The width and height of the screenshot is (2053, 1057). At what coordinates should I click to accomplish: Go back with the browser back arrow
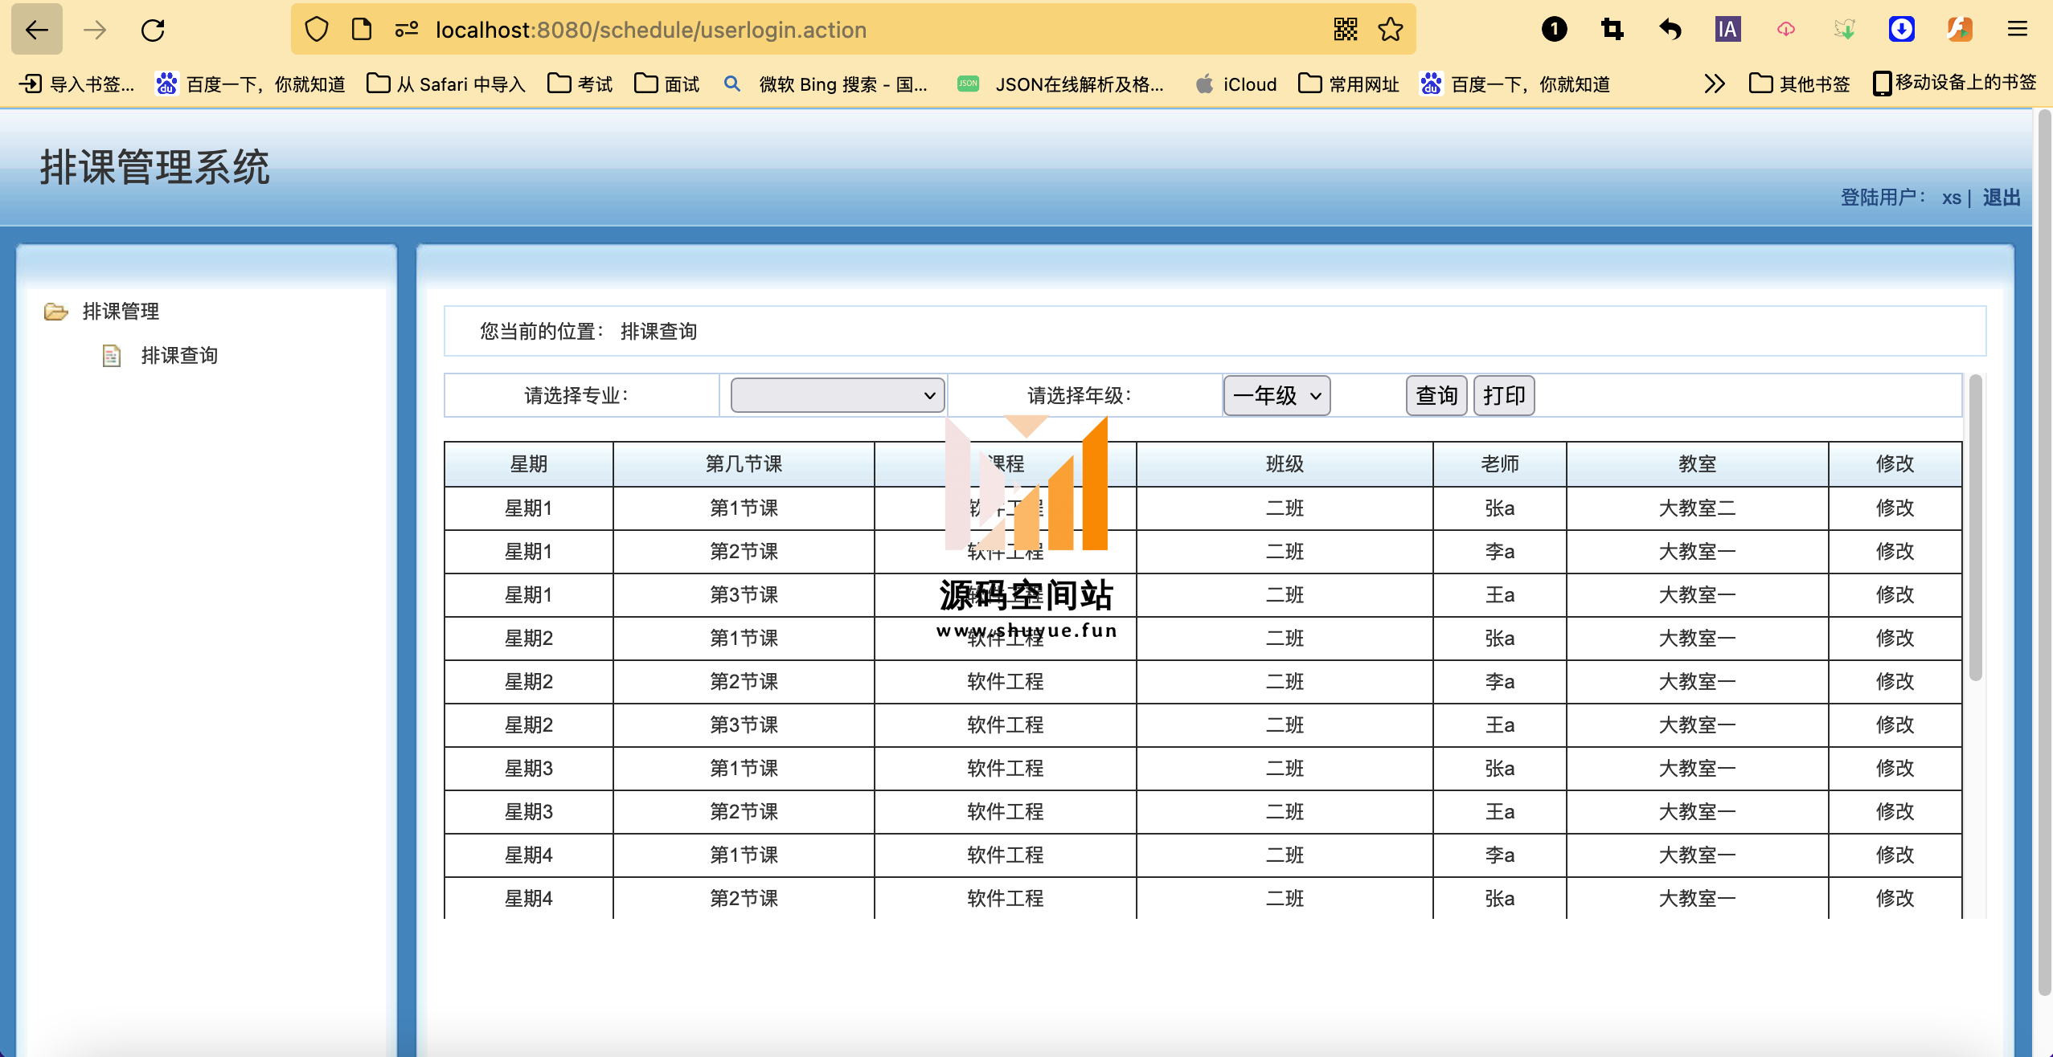[x=37, y=30]
